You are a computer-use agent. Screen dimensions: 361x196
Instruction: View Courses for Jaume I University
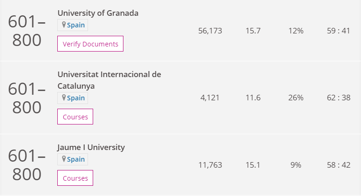75,178
